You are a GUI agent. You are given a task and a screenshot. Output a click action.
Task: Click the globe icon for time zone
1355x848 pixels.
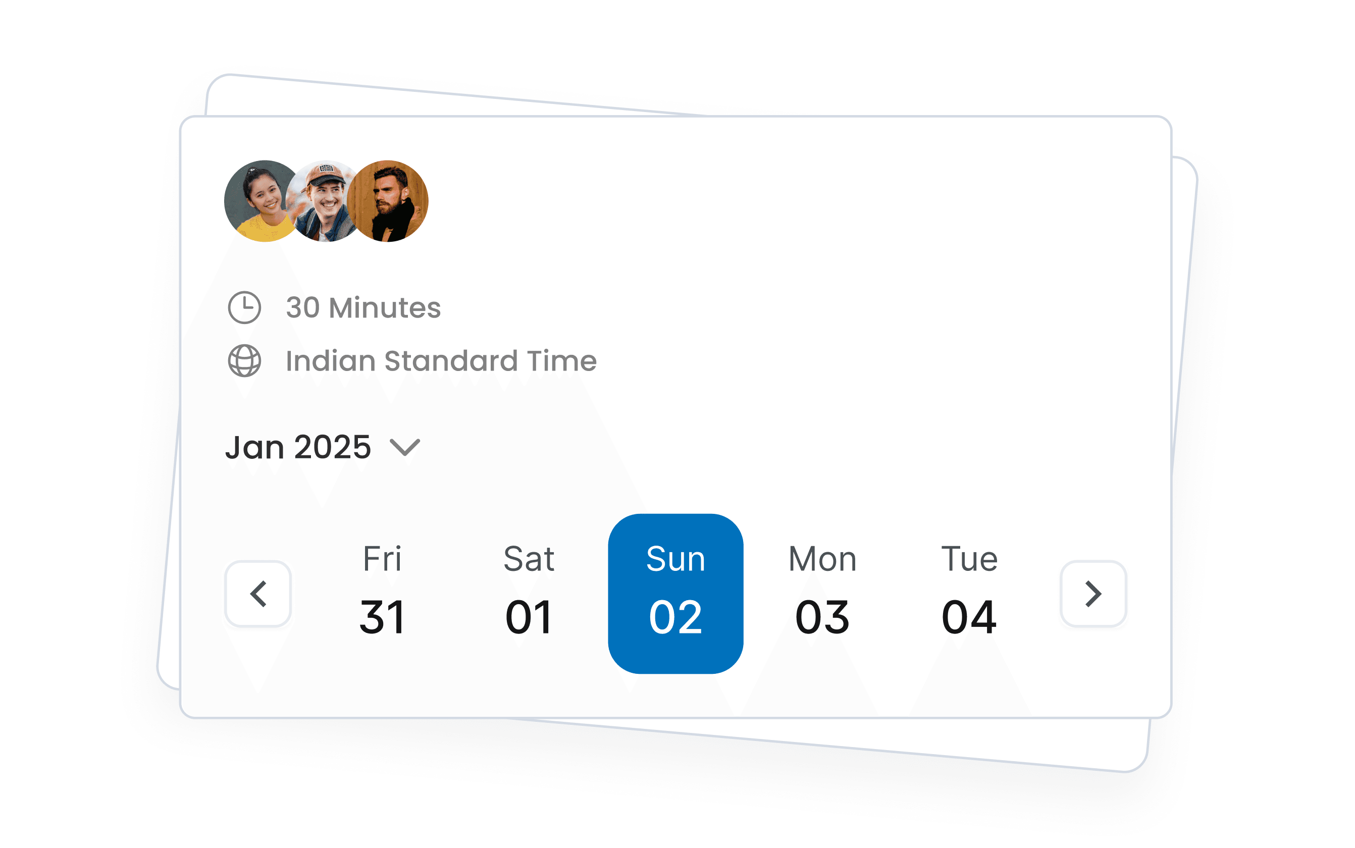point(244,360)
